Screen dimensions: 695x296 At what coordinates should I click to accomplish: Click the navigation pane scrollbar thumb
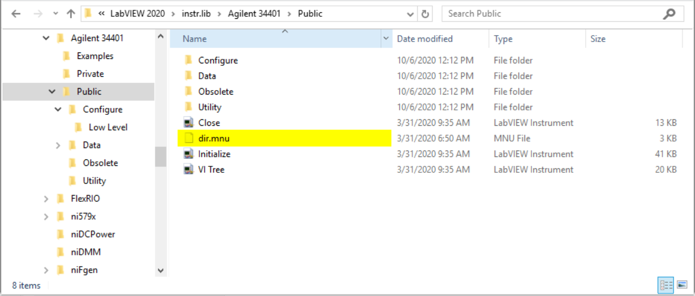pos(160,156)
